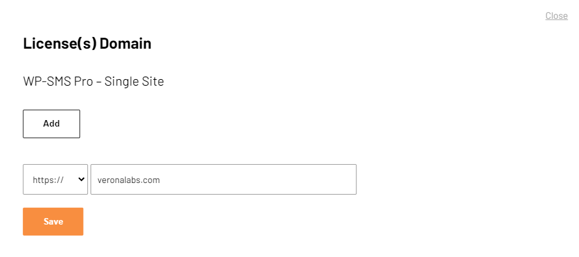Save the license domain settings
Image resolution: width=579 pixels, height=257 pixels.
click(53, 221)
